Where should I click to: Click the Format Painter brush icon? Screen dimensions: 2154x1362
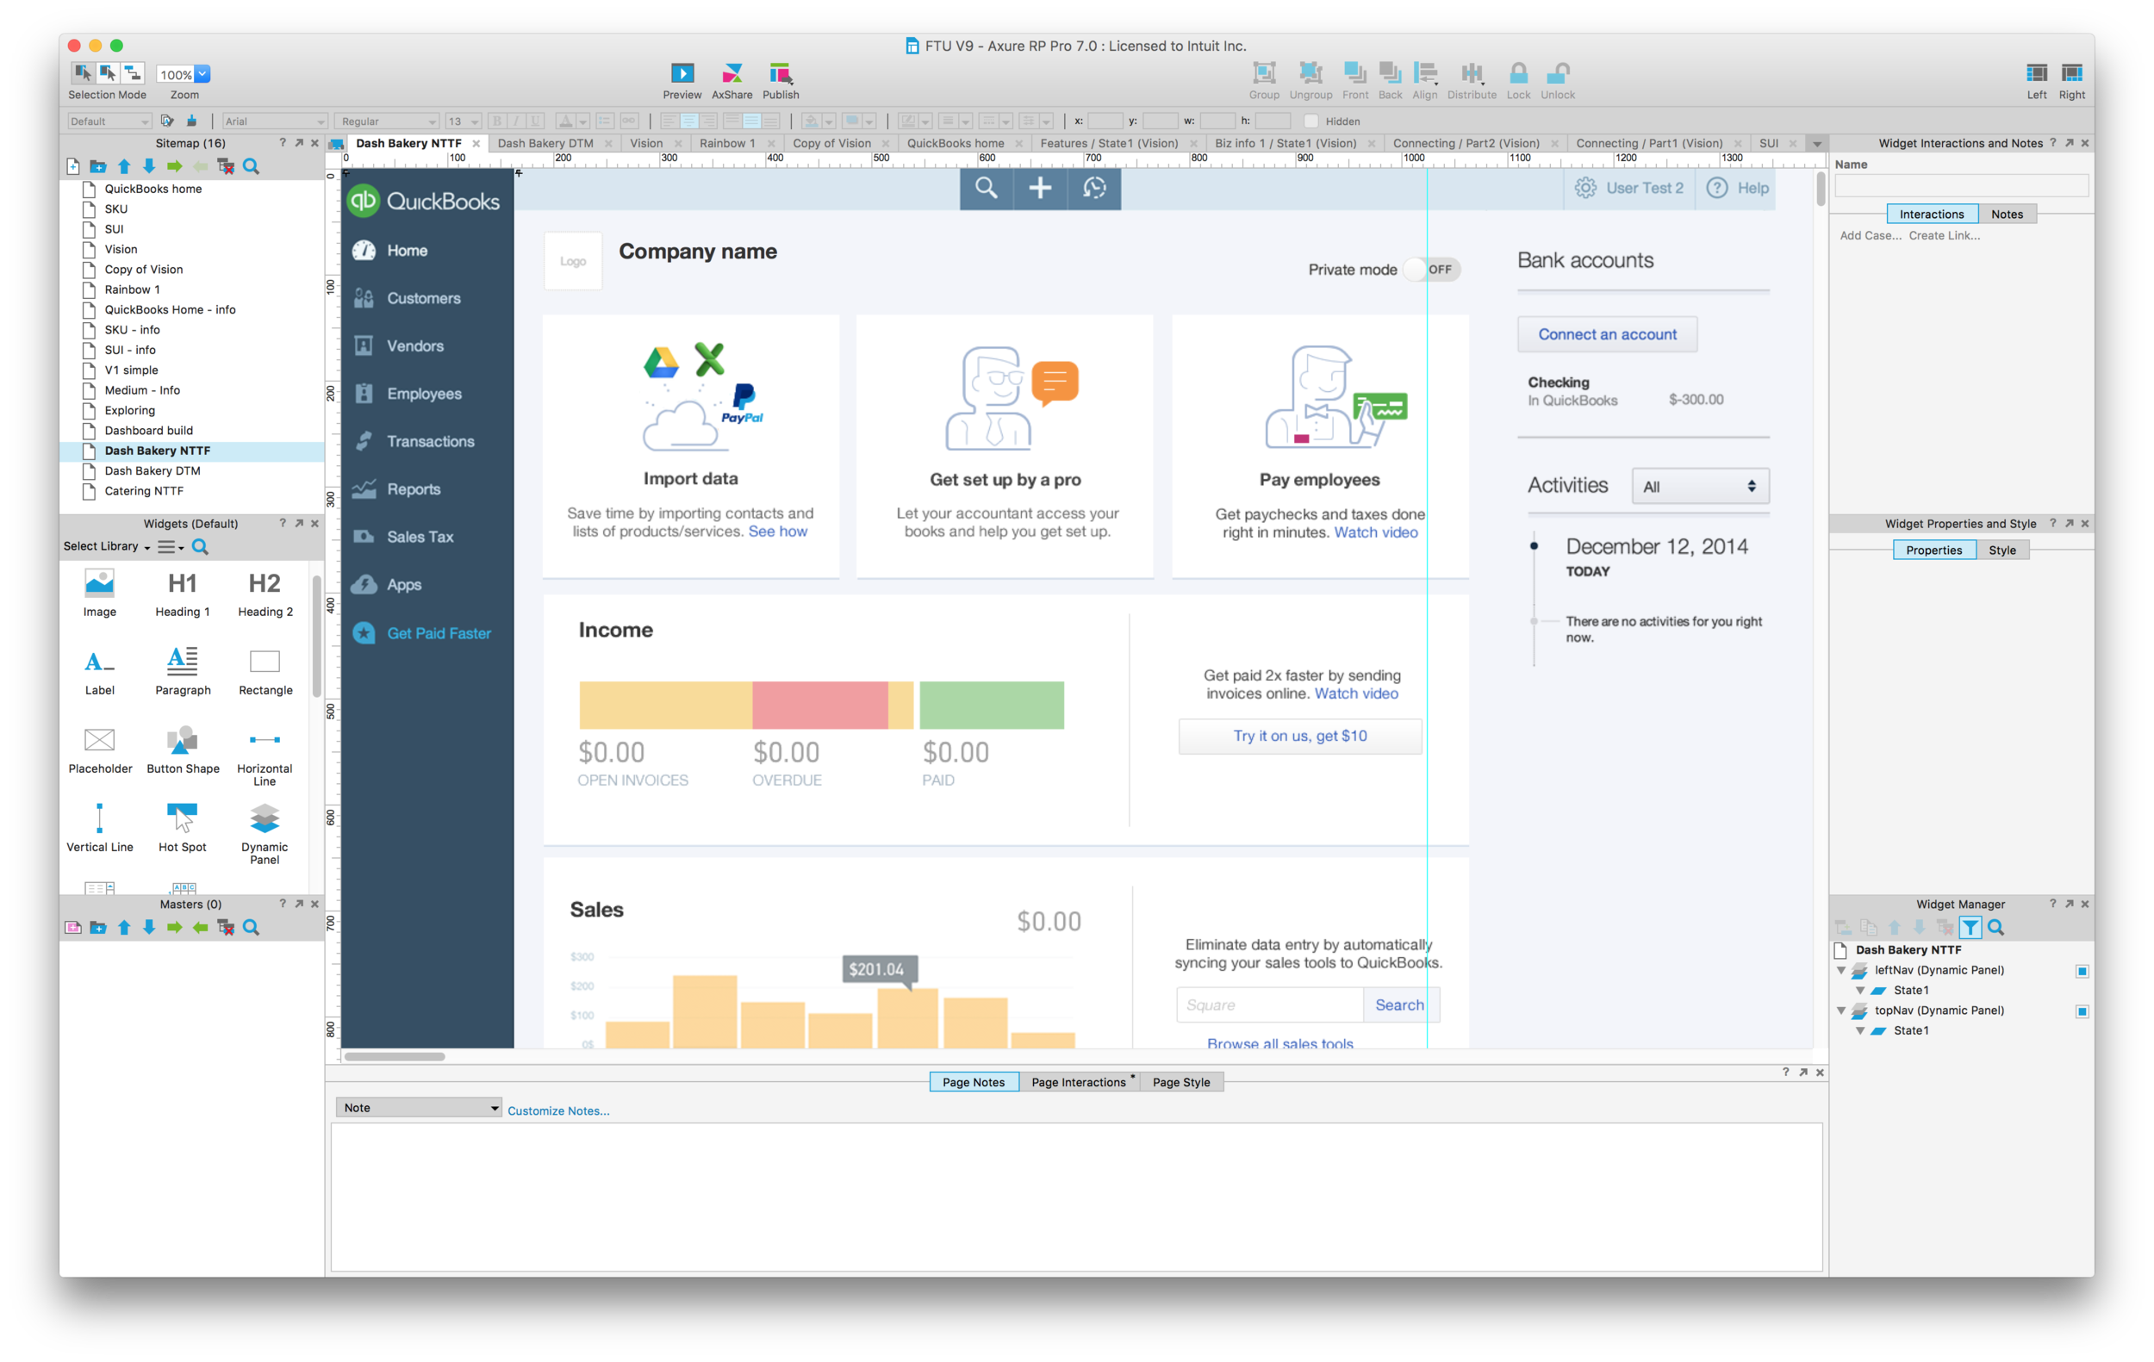coord(191,121)
